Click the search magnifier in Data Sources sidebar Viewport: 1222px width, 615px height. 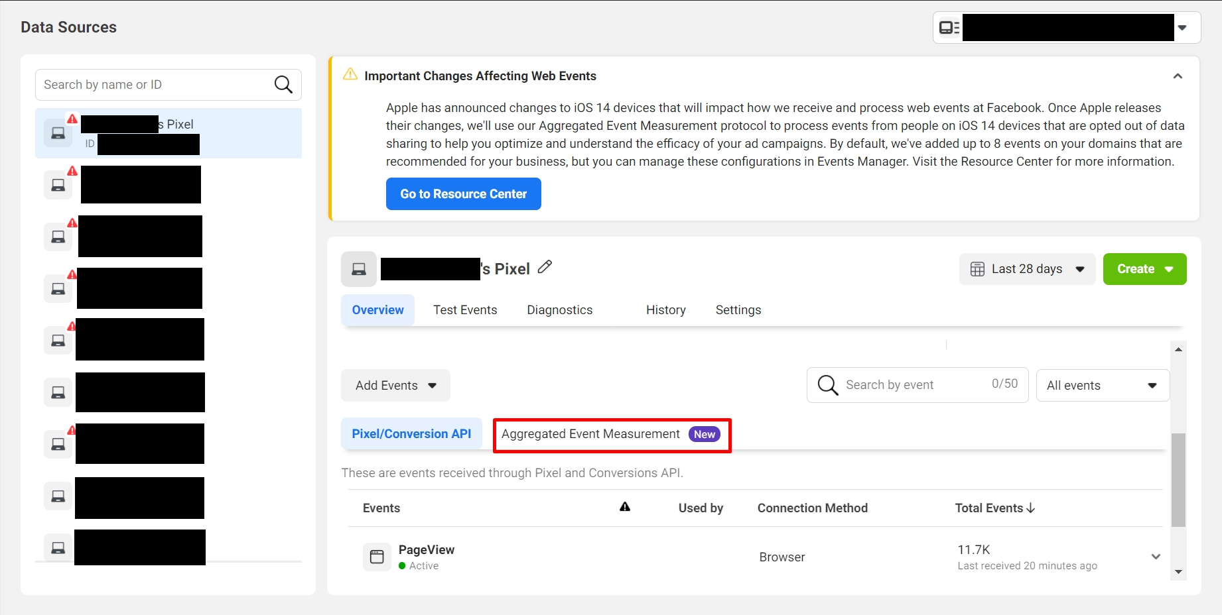pos(283,84)
